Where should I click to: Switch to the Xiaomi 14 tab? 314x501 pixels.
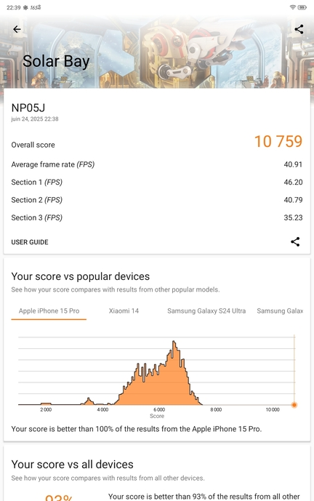(124, 311)
